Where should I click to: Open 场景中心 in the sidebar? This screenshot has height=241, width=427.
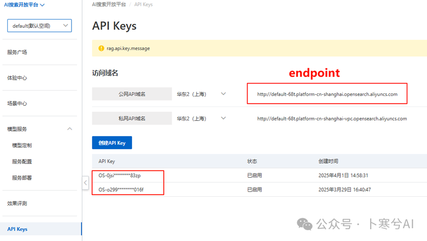[17, 103]
